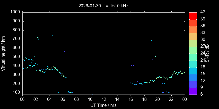The width and height of the screenshot is (219, 109).
Task: Click the 08 tick label on the time axis
Action: (76, 99)
